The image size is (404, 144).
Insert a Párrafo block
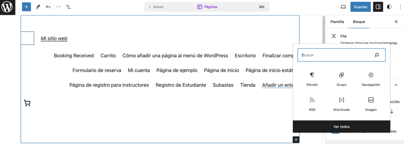click(312, 79)
